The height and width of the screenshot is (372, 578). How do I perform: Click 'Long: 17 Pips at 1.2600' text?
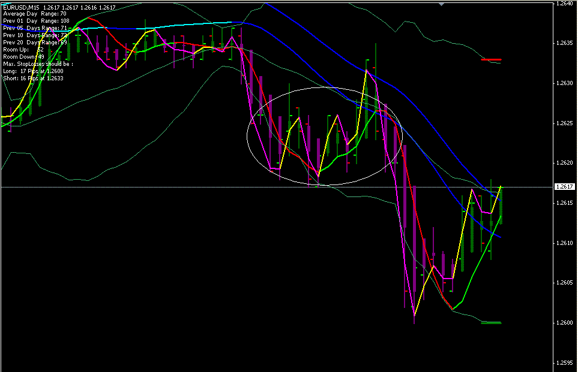(x=33, y=71)
